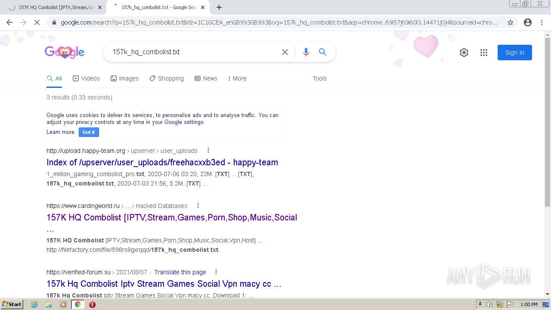Open File Explorer from the taskbar

pyautogui.click(x=49, y=304)
